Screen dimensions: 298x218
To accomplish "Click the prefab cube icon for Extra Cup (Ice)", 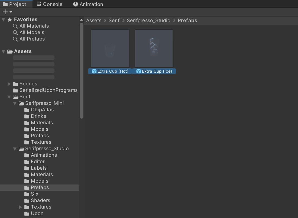I will click(138, 71).
